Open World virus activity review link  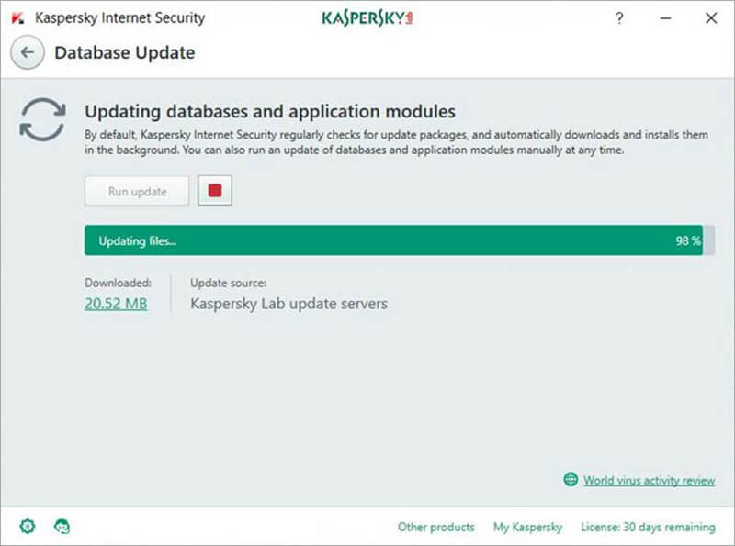click(x=650, y=481)
